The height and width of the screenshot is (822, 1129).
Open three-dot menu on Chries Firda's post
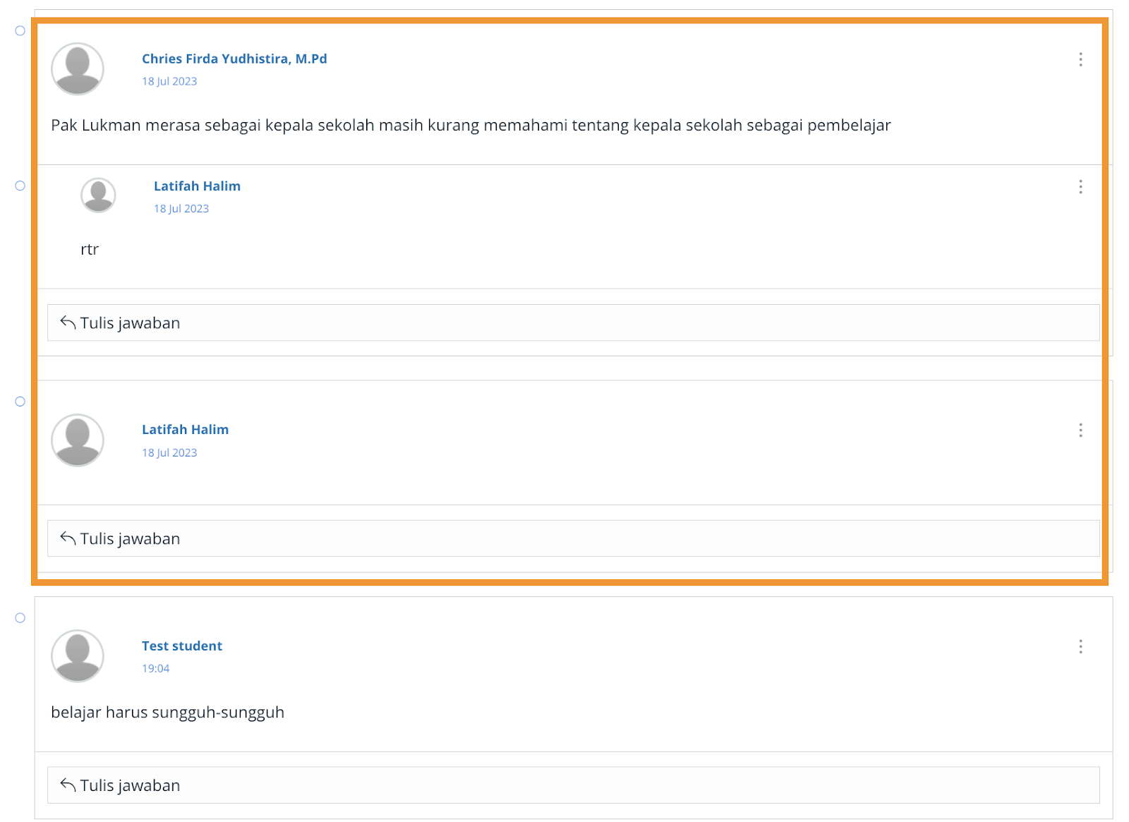(x=1080, y=59)
